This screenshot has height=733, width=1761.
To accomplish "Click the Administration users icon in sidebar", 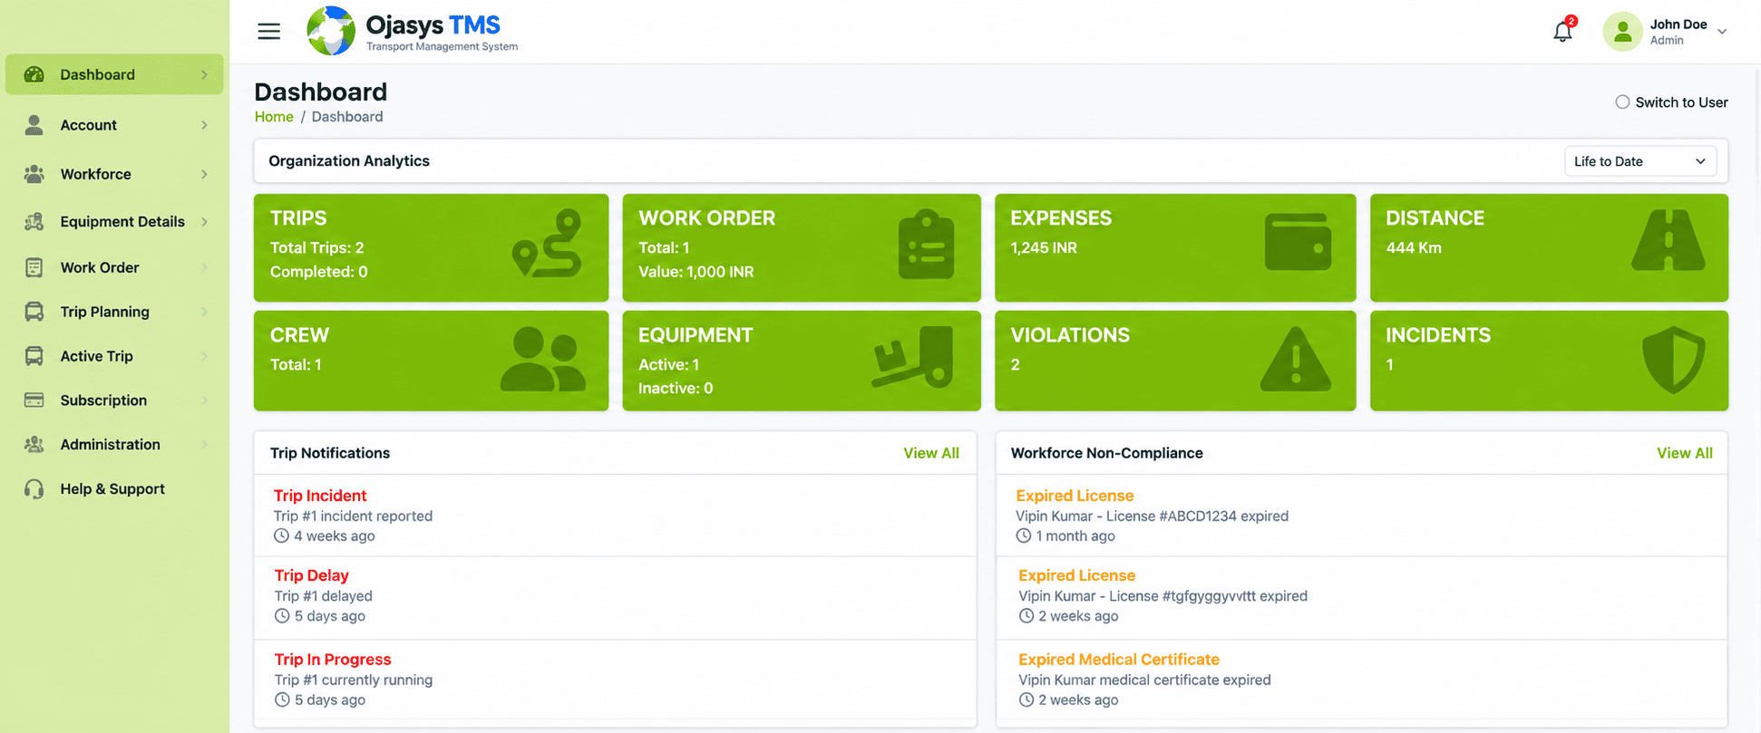I will click(x=34, y=444).
